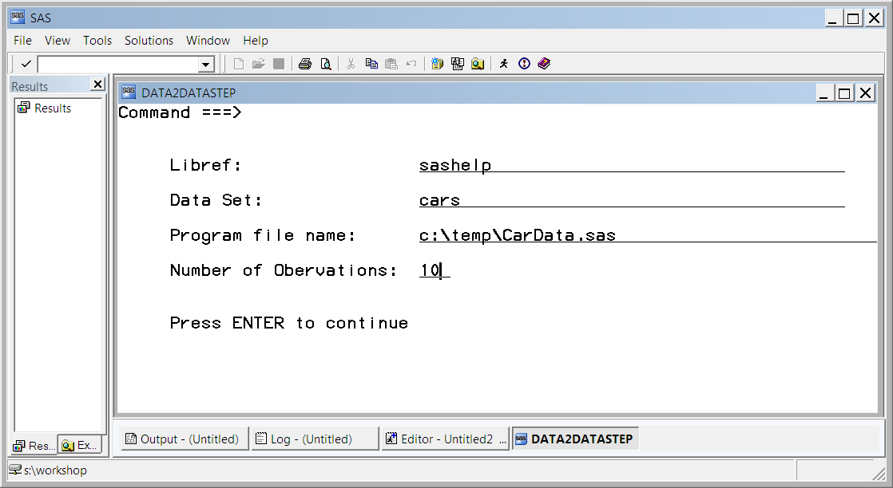This screenshot has height=488, width=893.
Task: Open Print Preview from the toolbar
Action: 325,64
